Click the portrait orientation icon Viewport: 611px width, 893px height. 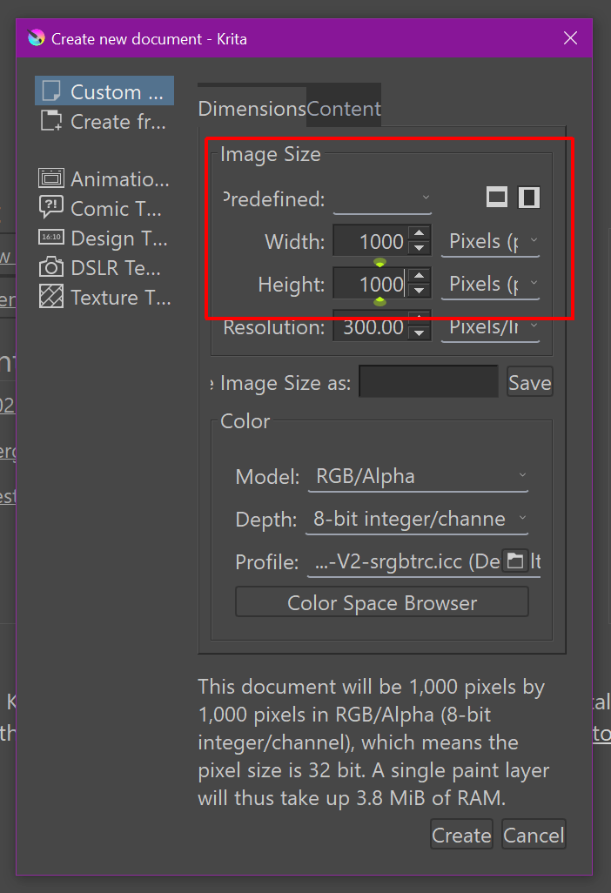[528, 198]
